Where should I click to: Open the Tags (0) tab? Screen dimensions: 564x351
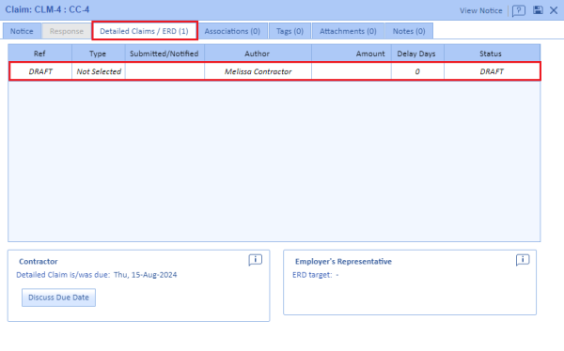pyautogui.click(x=290, y=31)
